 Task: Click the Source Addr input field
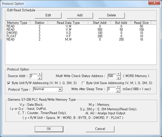click(33, 76)
